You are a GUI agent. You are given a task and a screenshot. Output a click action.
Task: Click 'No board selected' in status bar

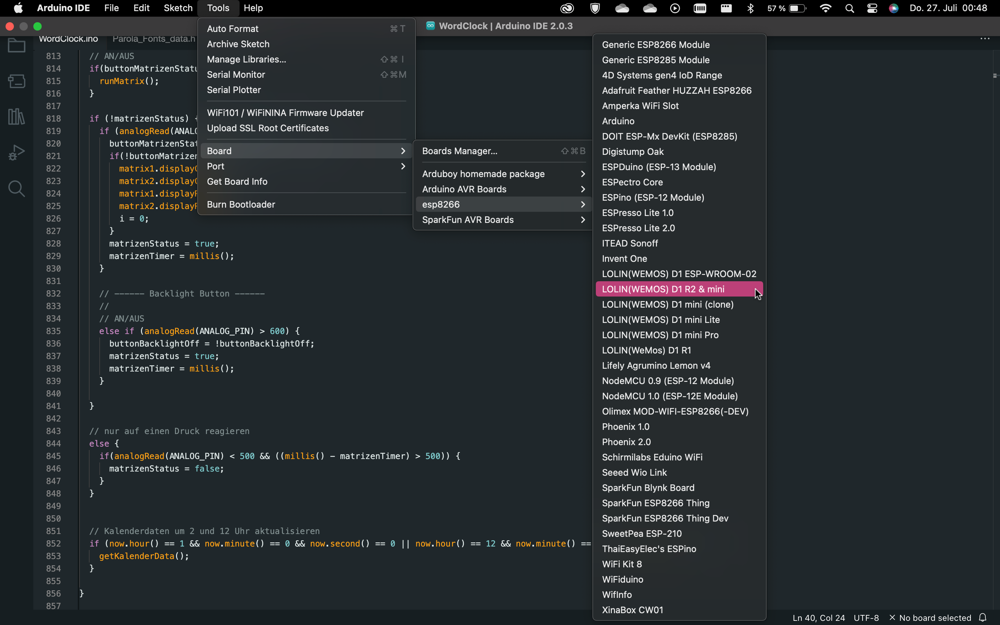click(930, 618)
